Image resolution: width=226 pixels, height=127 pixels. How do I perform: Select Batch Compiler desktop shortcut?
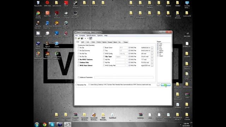point(66,15)
